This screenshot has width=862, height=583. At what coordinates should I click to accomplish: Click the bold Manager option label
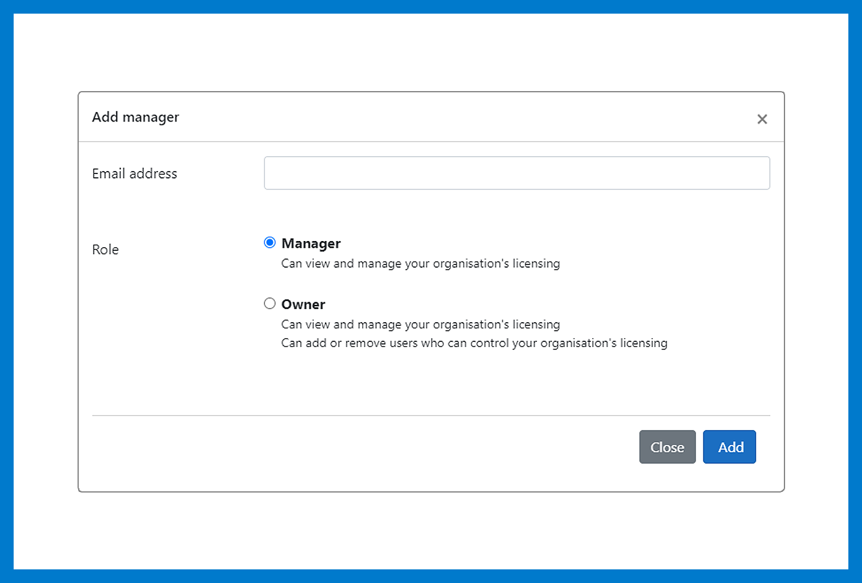tap(311, 243)
